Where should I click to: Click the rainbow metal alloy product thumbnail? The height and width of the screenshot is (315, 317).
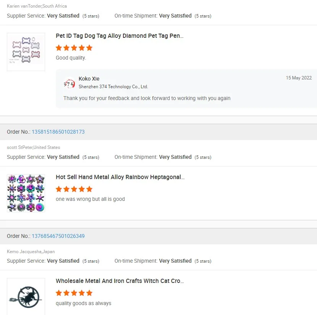click(26, 193)
